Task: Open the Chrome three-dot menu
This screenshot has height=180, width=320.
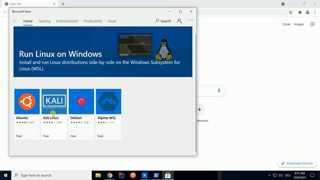Action: (315, 12)
